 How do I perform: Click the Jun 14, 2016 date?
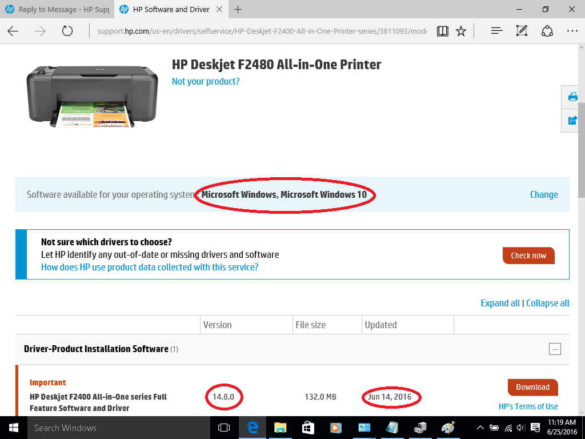[390, 397]
